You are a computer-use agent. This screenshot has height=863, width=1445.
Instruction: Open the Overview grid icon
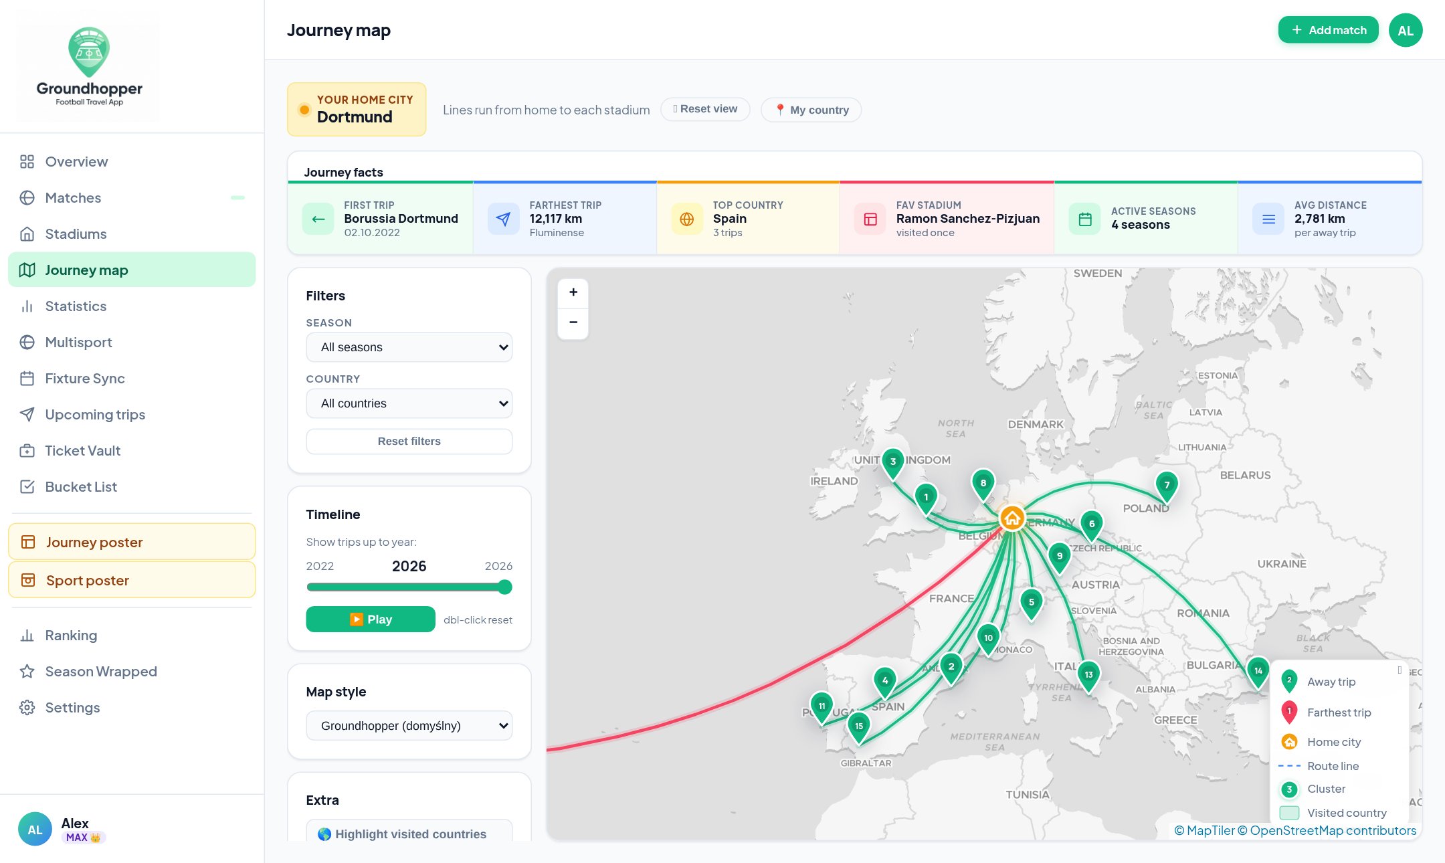27,162
